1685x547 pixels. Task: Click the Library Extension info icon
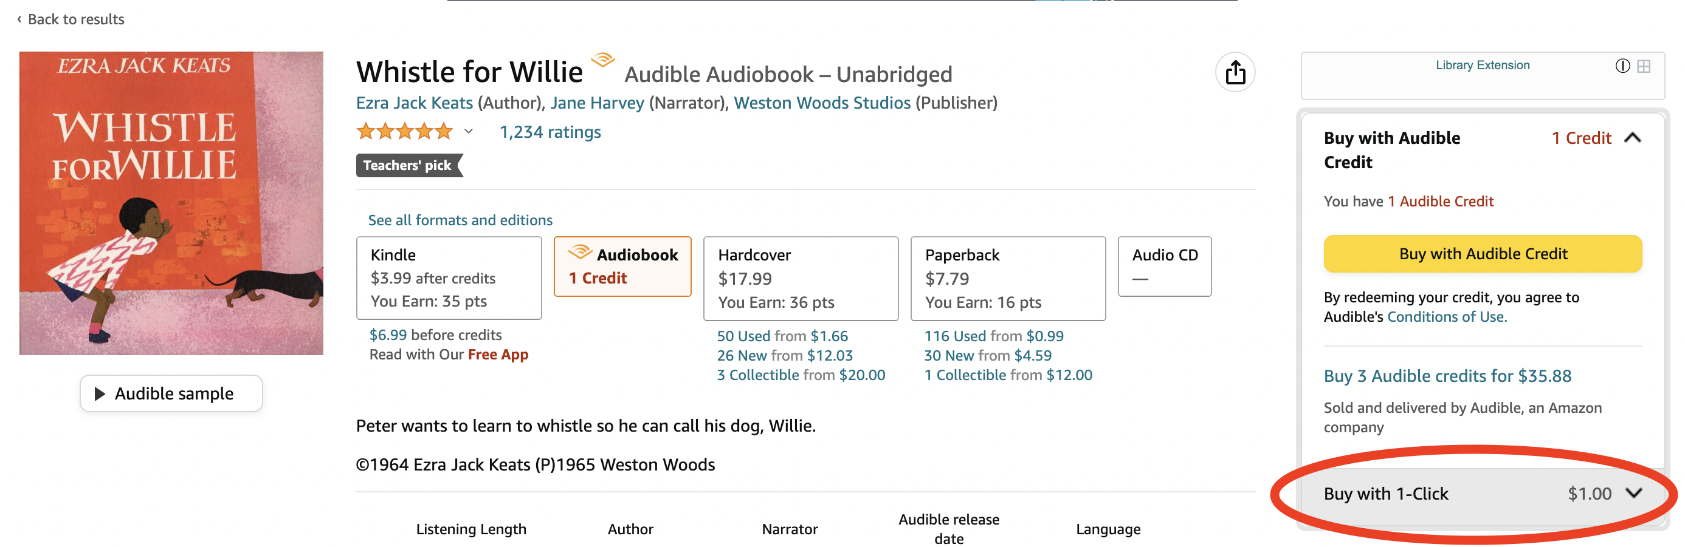[x=1622, y=66]
